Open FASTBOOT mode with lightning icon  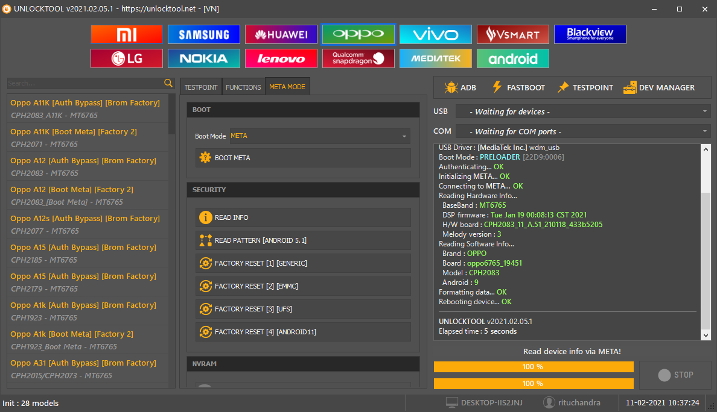(518, 87)
